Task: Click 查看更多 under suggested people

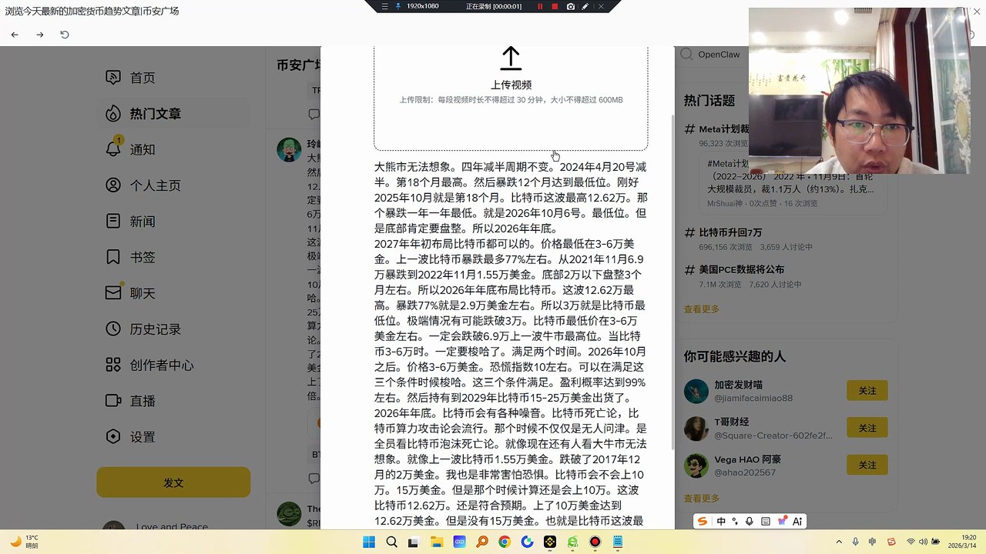Action: (x=702, y=499)
